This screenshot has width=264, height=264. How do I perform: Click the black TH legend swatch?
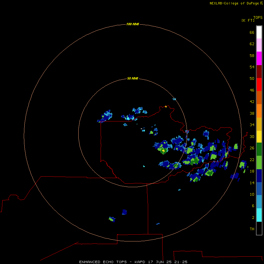(259, 228)
